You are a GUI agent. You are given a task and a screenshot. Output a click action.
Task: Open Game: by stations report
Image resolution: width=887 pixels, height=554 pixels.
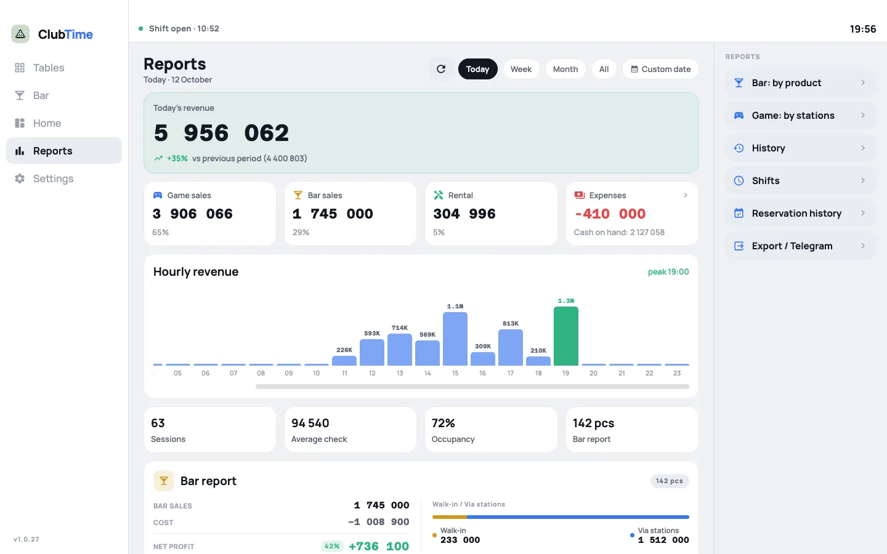point(801,115)
